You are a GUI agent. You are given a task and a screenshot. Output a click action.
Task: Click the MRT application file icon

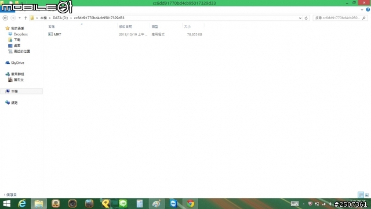point(50,34)
